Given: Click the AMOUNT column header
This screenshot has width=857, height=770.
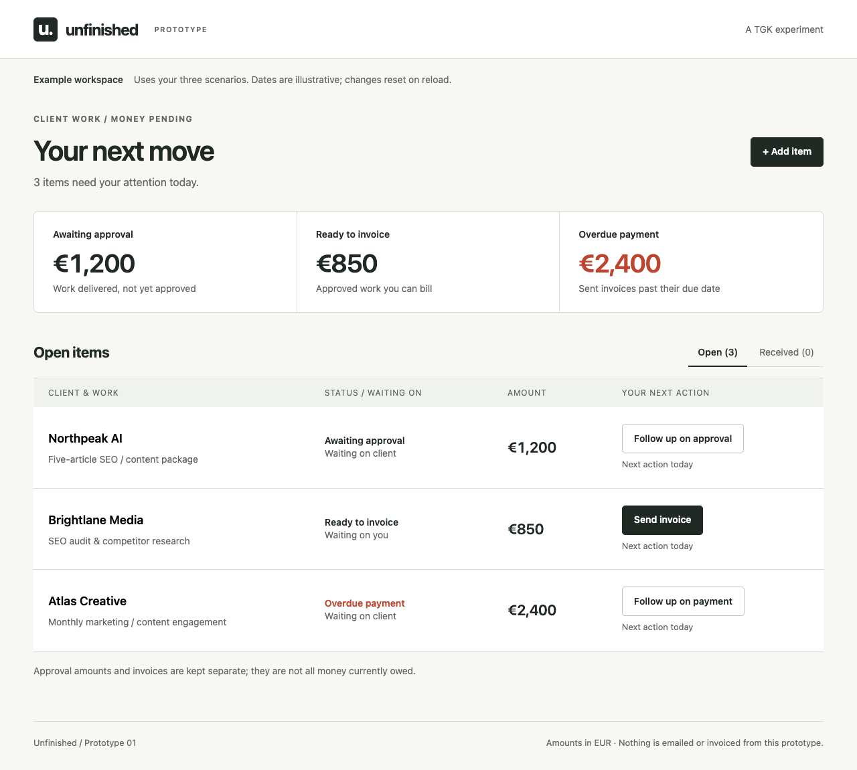Looking at the screenshot, I should click(x=527, y=393).
